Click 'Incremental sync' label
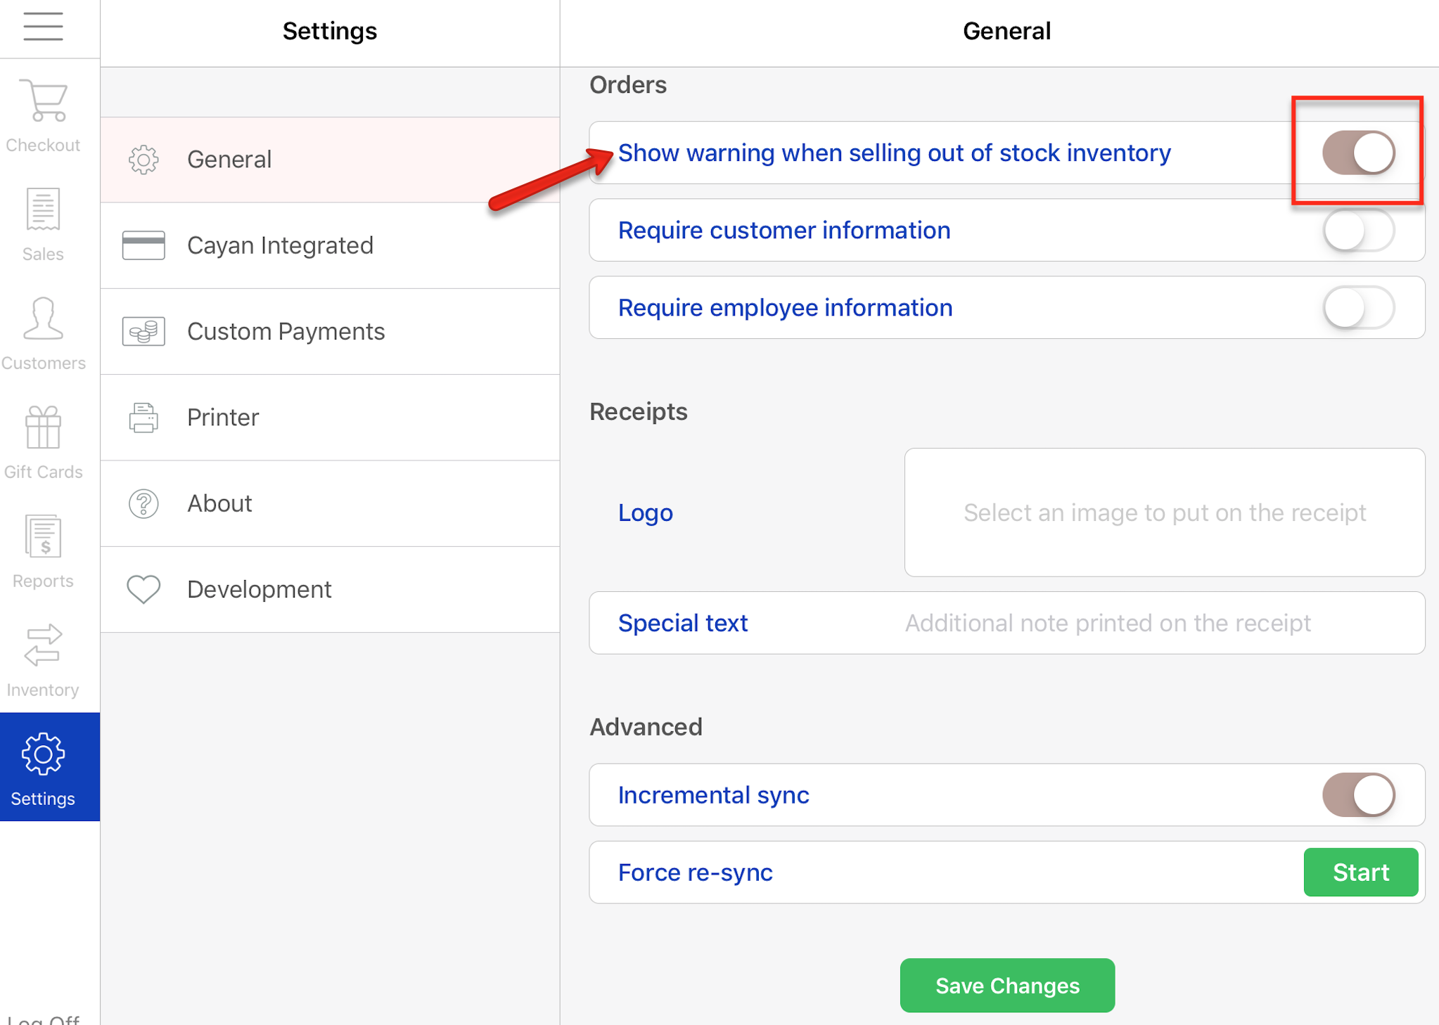1439x1025 pixels. 713,795
